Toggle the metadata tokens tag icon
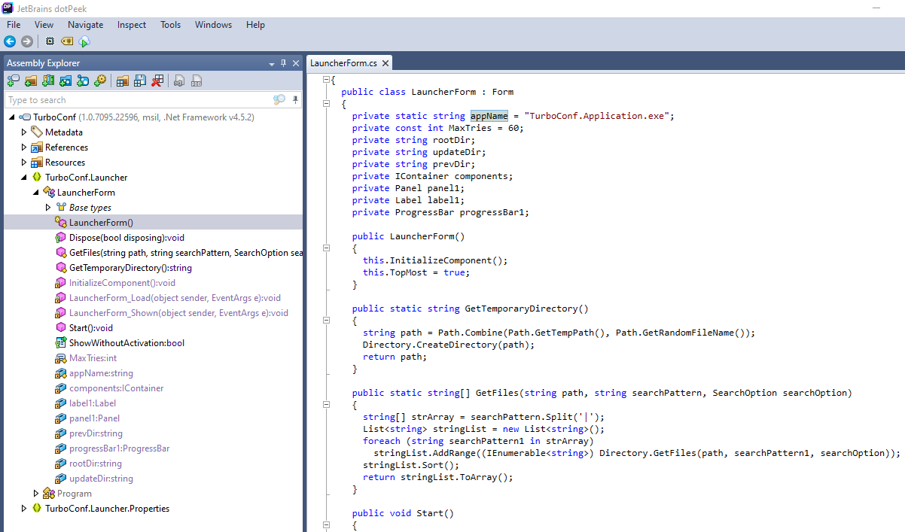Image resolution: width=905 pixels, height=532 pixels. (x=66, y=41)
